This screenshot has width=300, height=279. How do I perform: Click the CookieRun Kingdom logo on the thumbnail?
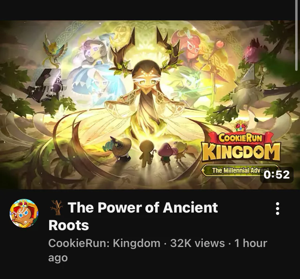pyautogui.click(x=242, y=147)
